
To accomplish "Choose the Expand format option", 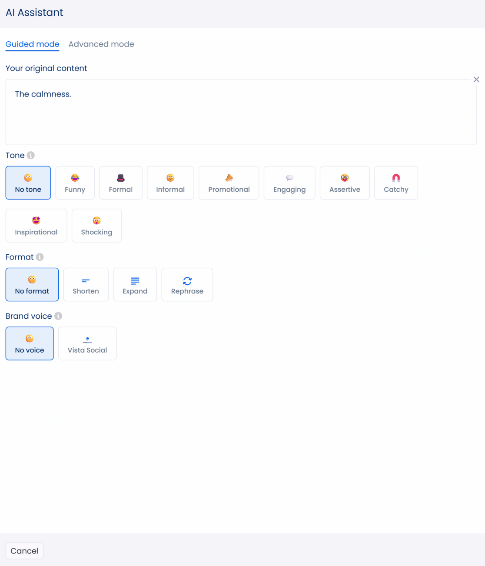I will [135, 285].
